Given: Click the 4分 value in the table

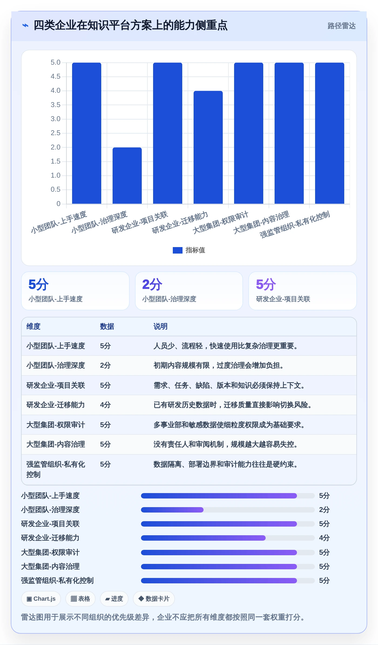Looking at the screenshot, I should tap(105, 405).
